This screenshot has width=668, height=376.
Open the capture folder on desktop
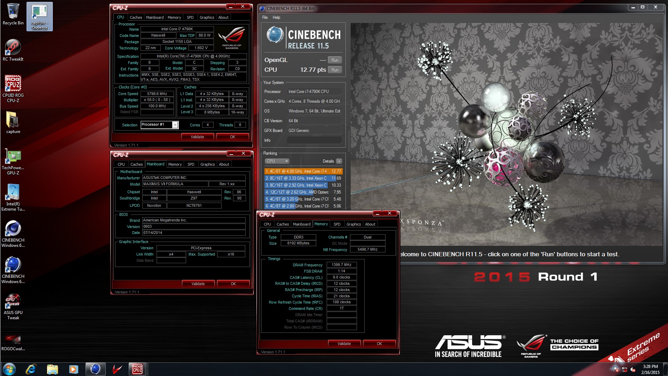[x=13, y=123]
